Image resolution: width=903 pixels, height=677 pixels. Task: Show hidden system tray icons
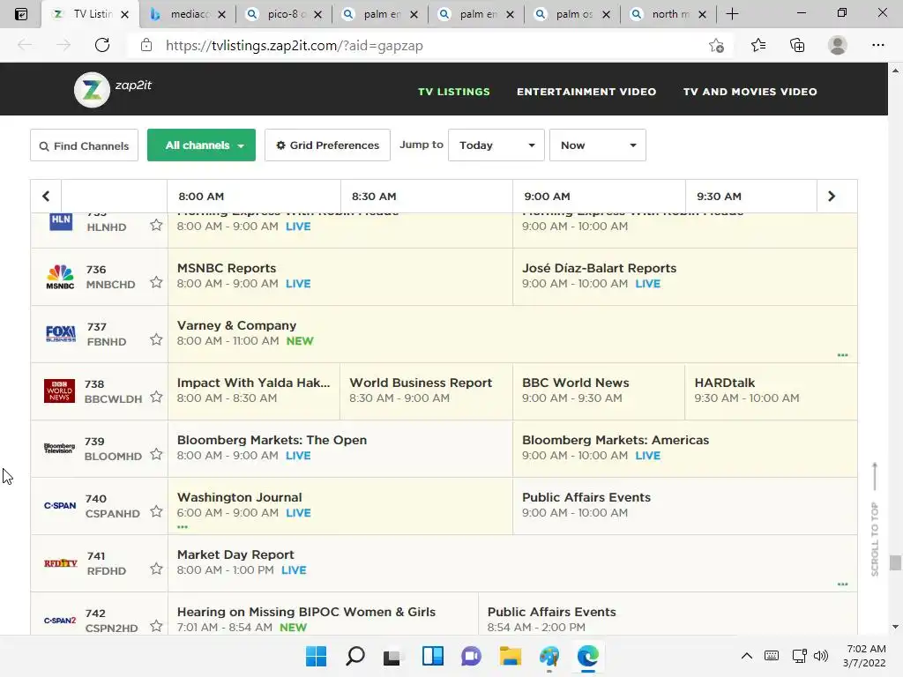tap(746, 656)
